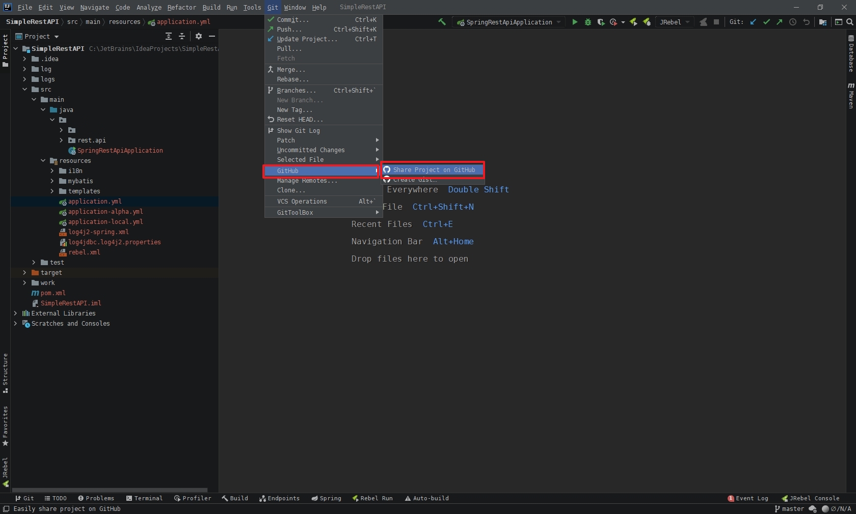The width and height of the screenshot is (856, 514).
Task: Expand the mybatis folder
Action: [x=52, y=181]
